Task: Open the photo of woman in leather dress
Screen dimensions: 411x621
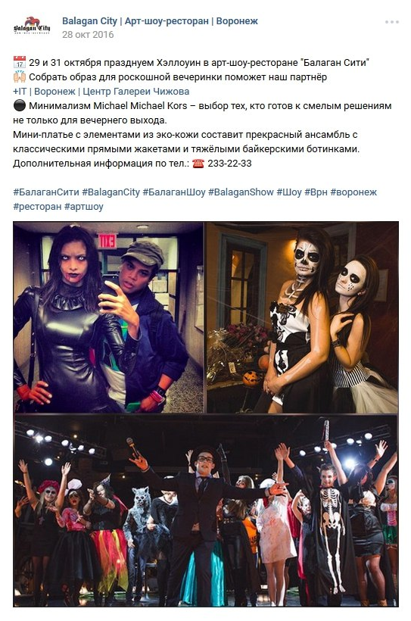Action: point(108,317)
